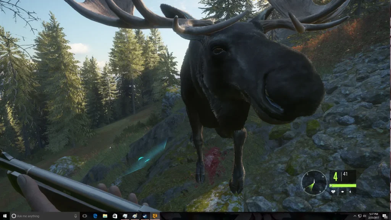391x220 pixels.
Task: Click the ammo count '4' in HUD
Action: 335,176
